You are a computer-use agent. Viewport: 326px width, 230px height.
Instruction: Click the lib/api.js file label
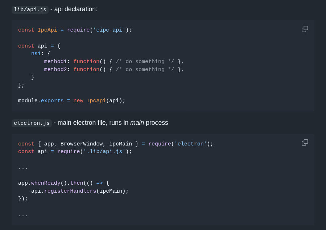30,9
